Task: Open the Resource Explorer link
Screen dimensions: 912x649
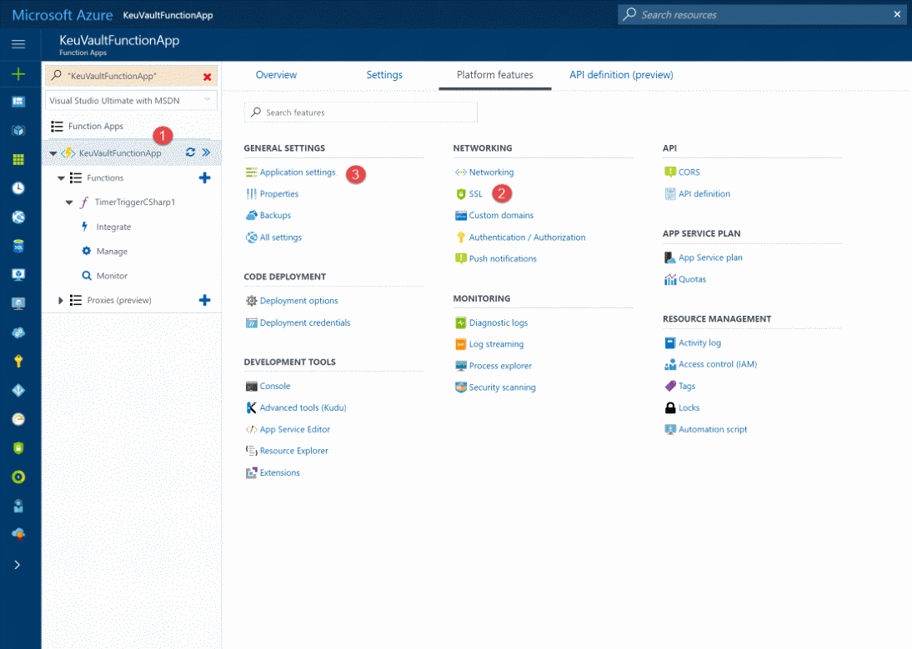Action: pos(293,451)
